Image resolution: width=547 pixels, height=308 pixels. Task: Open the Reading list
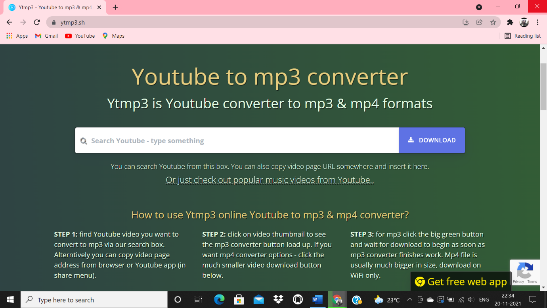522,36
